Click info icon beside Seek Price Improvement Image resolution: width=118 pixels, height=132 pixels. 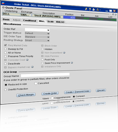tap(72, 63)
